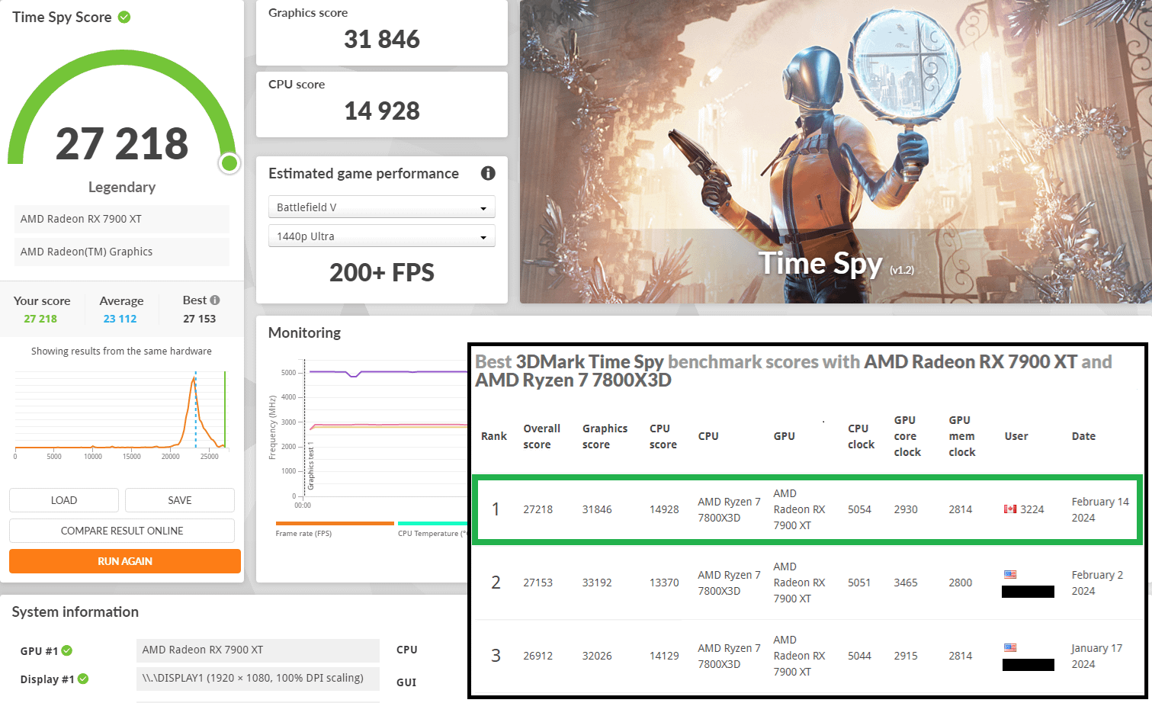Click the Average score value 23 112
Screen dimensions: 1152x703
tap(120, 319)
